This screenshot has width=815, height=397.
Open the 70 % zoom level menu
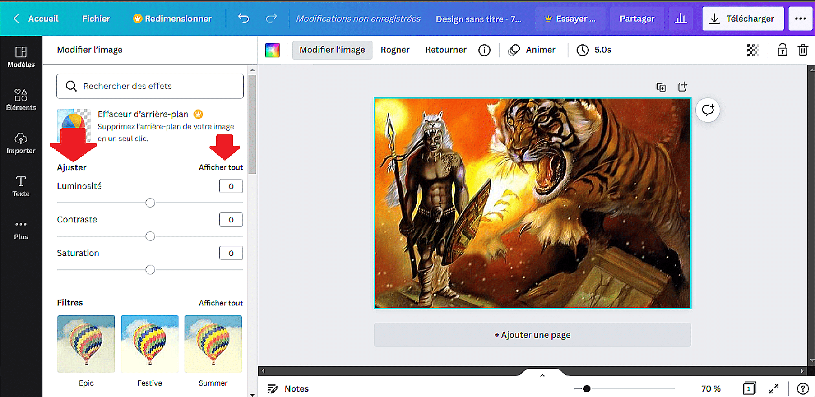(x=711, y=388)
